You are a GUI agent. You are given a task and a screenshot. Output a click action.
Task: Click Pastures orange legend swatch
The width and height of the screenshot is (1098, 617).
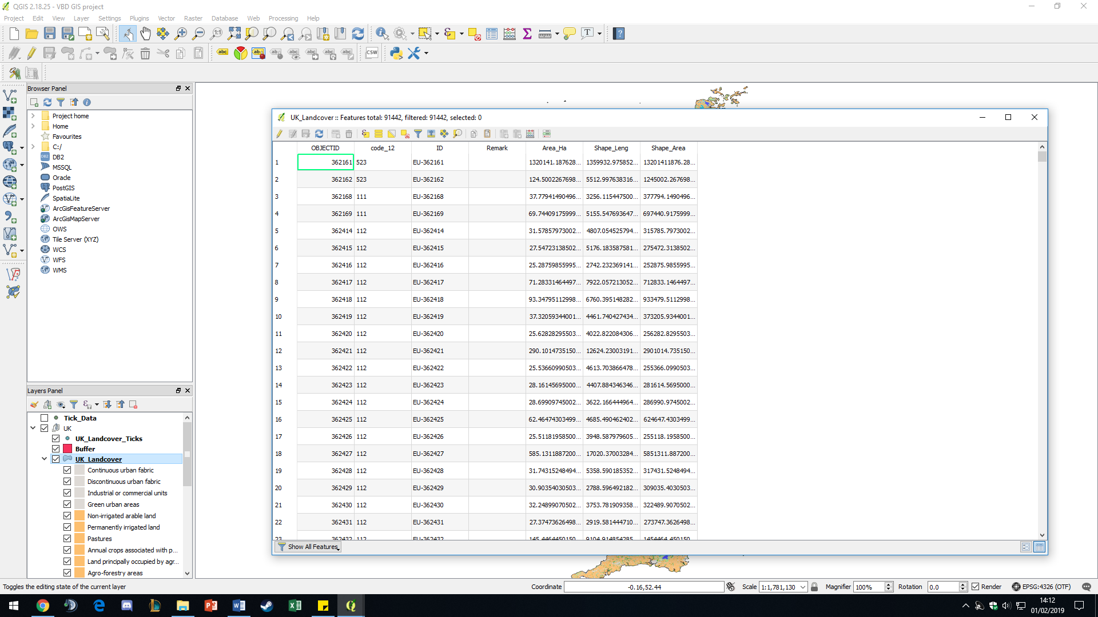coord(79,539)
